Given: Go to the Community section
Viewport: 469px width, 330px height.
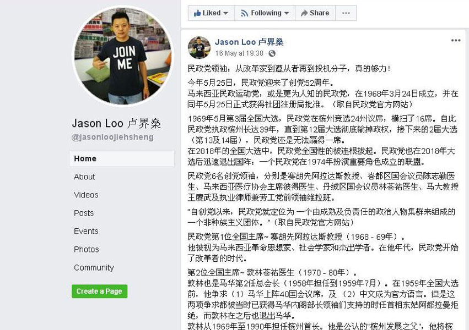Looking at the screenshot, I should (x=94, y=268).
